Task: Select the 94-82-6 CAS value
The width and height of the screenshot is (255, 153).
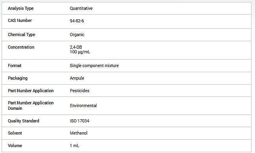Action: pyautogui.click(x=77, y=21)
